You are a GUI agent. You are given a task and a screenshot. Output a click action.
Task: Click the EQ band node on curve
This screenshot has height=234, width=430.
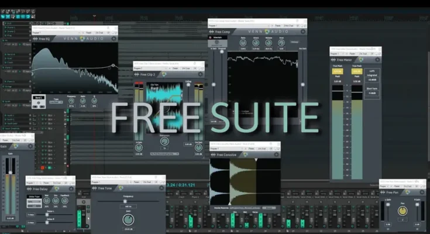(x=113, y=66)
